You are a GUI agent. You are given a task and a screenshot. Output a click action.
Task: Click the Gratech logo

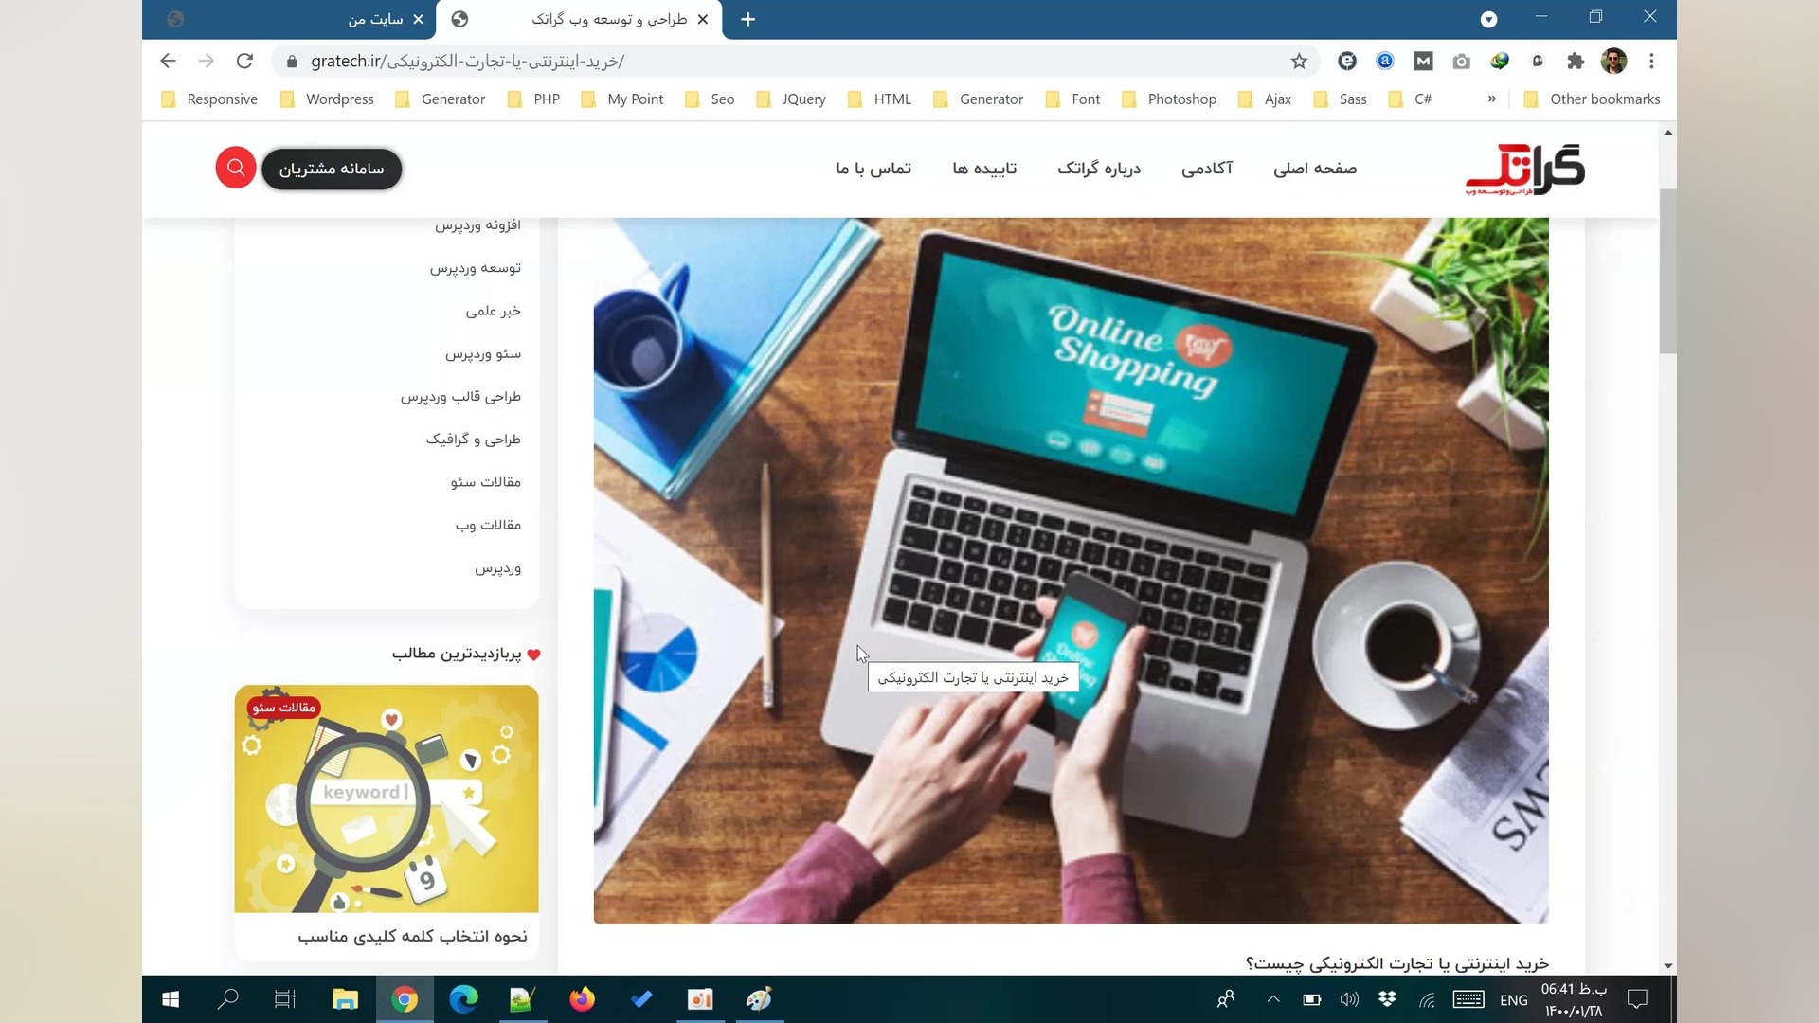point(1525,169)
